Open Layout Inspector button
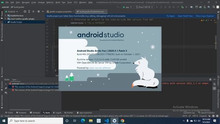The image size is (220, 124). coord(206,113)
